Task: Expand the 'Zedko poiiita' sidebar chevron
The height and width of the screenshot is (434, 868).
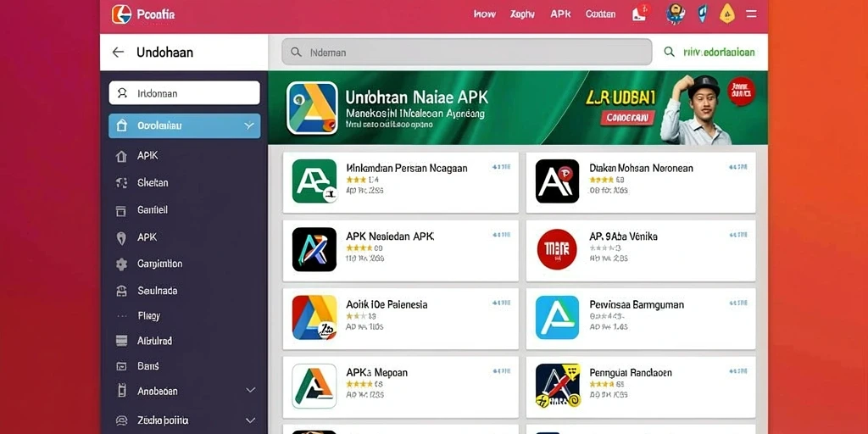Action: [250, 420]
